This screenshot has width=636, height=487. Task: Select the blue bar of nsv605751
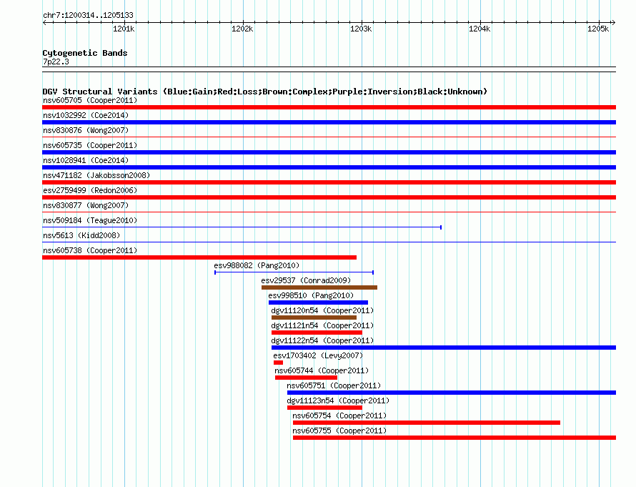452,393
